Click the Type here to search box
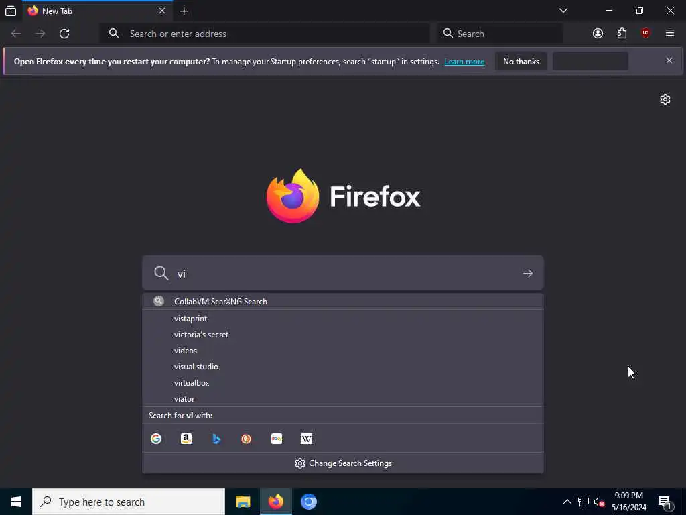This screenshot has width=686, height=515. [x=129, y=502]
